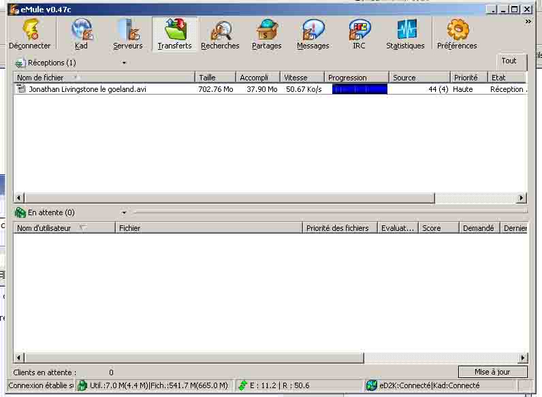Click the 44 (4) sources cell
The image size is (542, 397).
coord(439,89)
